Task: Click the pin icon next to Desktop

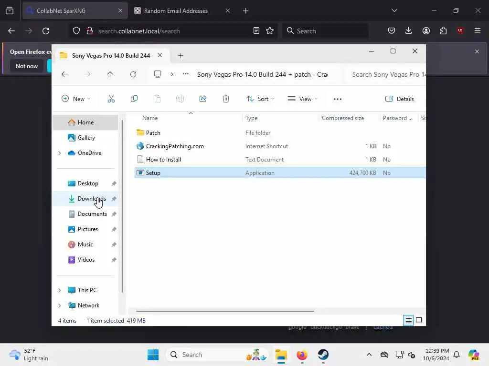Action: (x=114, y=183)
